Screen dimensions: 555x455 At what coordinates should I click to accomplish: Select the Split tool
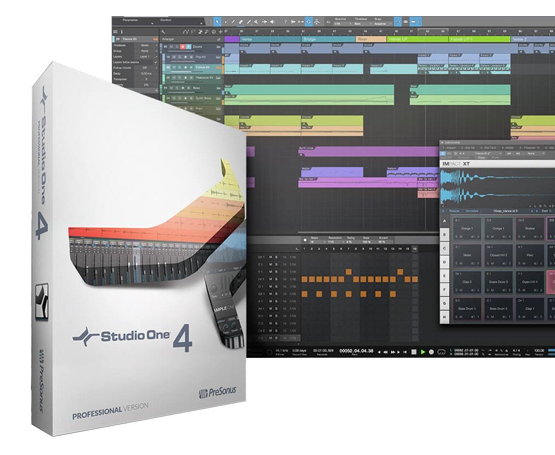coord(234,22)
